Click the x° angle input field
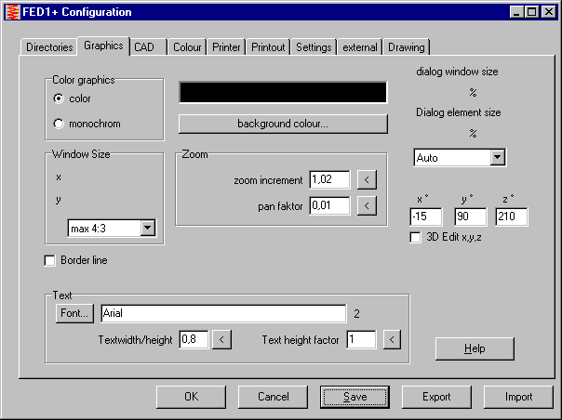 tap(427, 217)
